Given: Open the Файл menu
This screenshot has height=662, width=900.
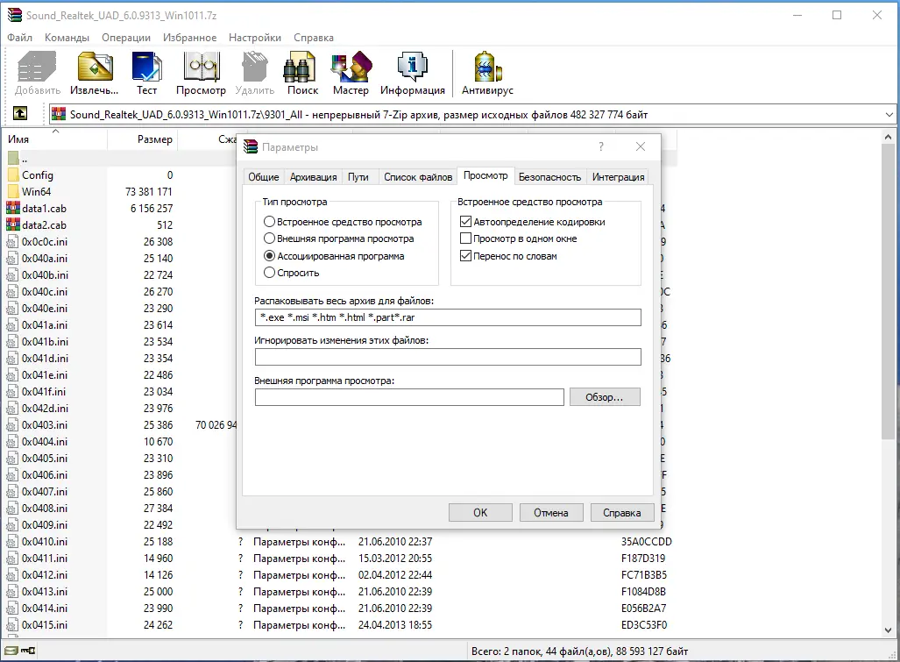Looking at the screenshot, I should tap(19, 38).
